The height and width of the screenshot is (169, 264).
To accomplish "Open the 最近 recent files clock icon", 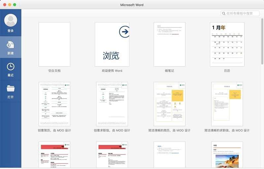I will click(11, 67).
